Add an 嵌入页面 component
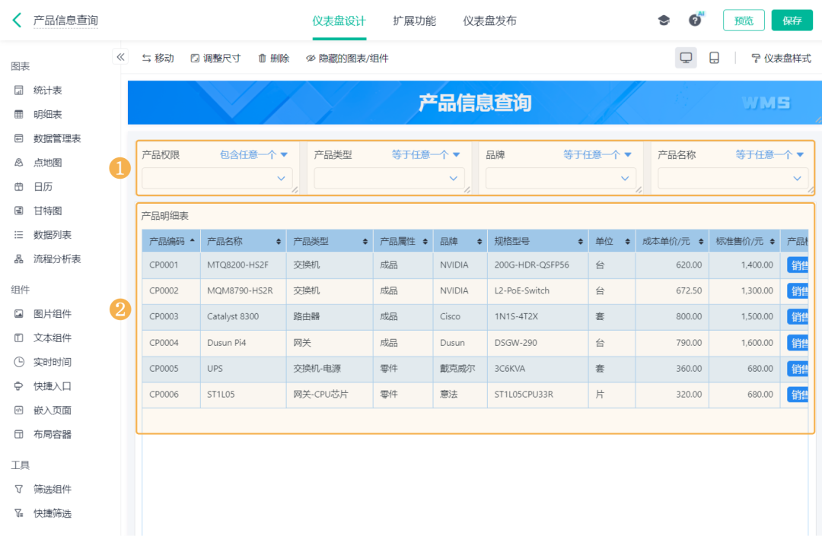822x536 pixels. pos(52,411)
